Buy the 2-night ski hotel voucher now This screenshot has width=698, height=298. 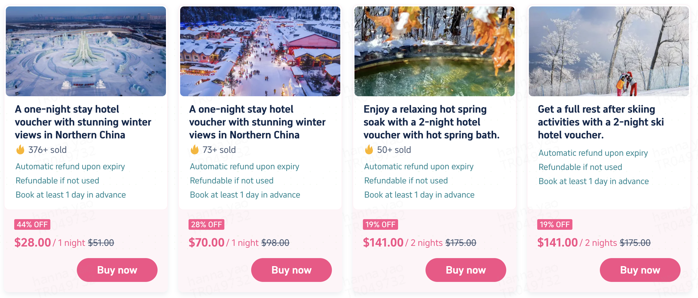[x=640, y=270]
